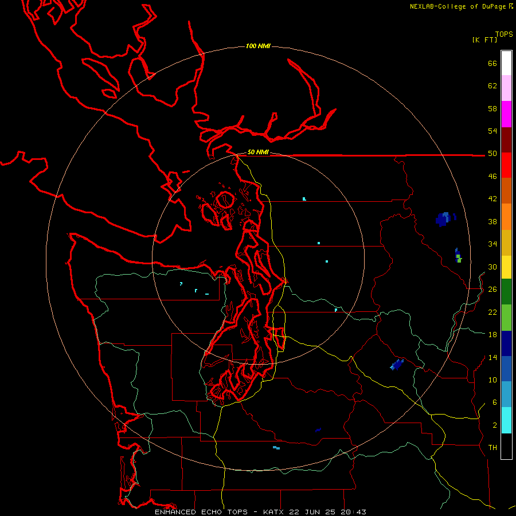Click the 20:43 time stamp

[353, 512]
